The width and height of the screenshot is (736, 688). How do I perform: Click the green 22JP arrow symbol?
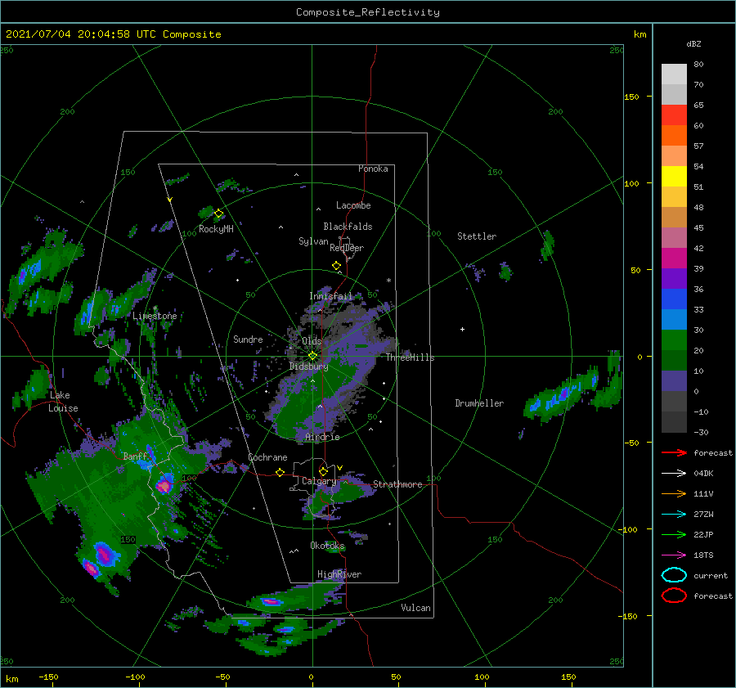(674, 534)
